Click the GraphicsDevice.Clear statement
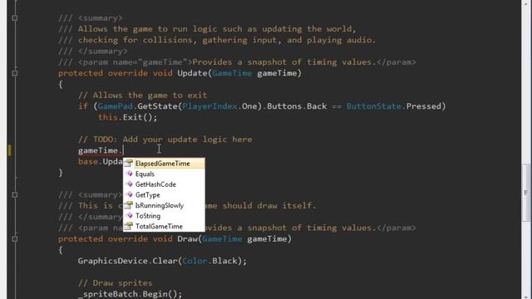Screen dimensions: 532x299 point(162,261)
